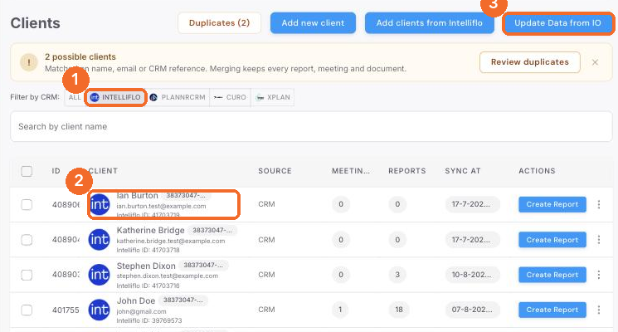Click Intelliflo ID: 39769573 text
The image size is (618, 332).
tap(149, 320)
